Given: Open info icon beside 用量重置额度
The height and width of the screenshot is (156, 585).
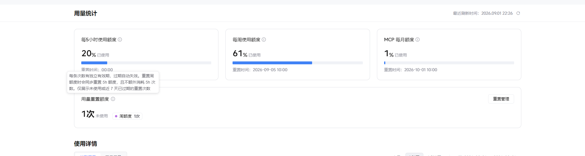Looking at the screenshot, I should click(x=113, y=99).
